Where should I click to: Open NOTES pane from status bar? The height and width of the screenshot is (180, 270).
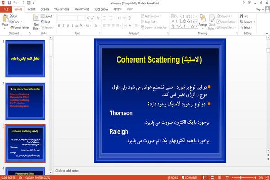(173, 178)
